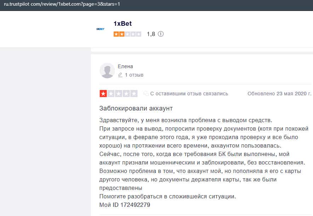Image resolution: width=313 pixels, height=216 pixels.
Task: Click the "Обновлено 23 мая 2020 г." date
Action: 279,94
